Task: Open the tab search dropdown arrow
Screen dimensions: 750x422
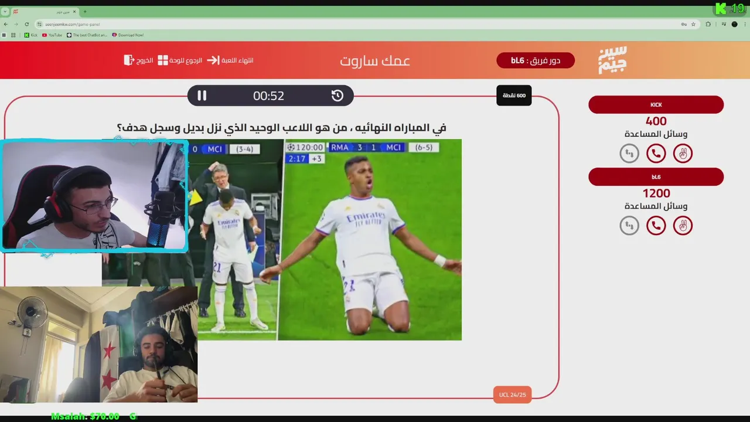Action: [x=5, y=12]
